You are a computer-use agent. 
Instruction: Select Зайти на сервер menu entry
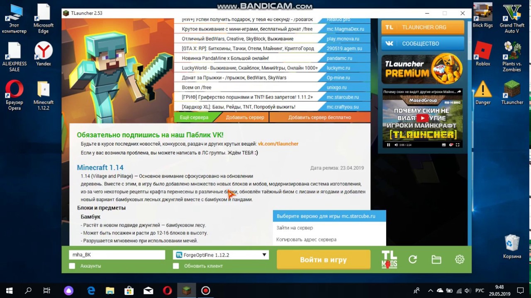pyautogui.click(x=295, y=228)
